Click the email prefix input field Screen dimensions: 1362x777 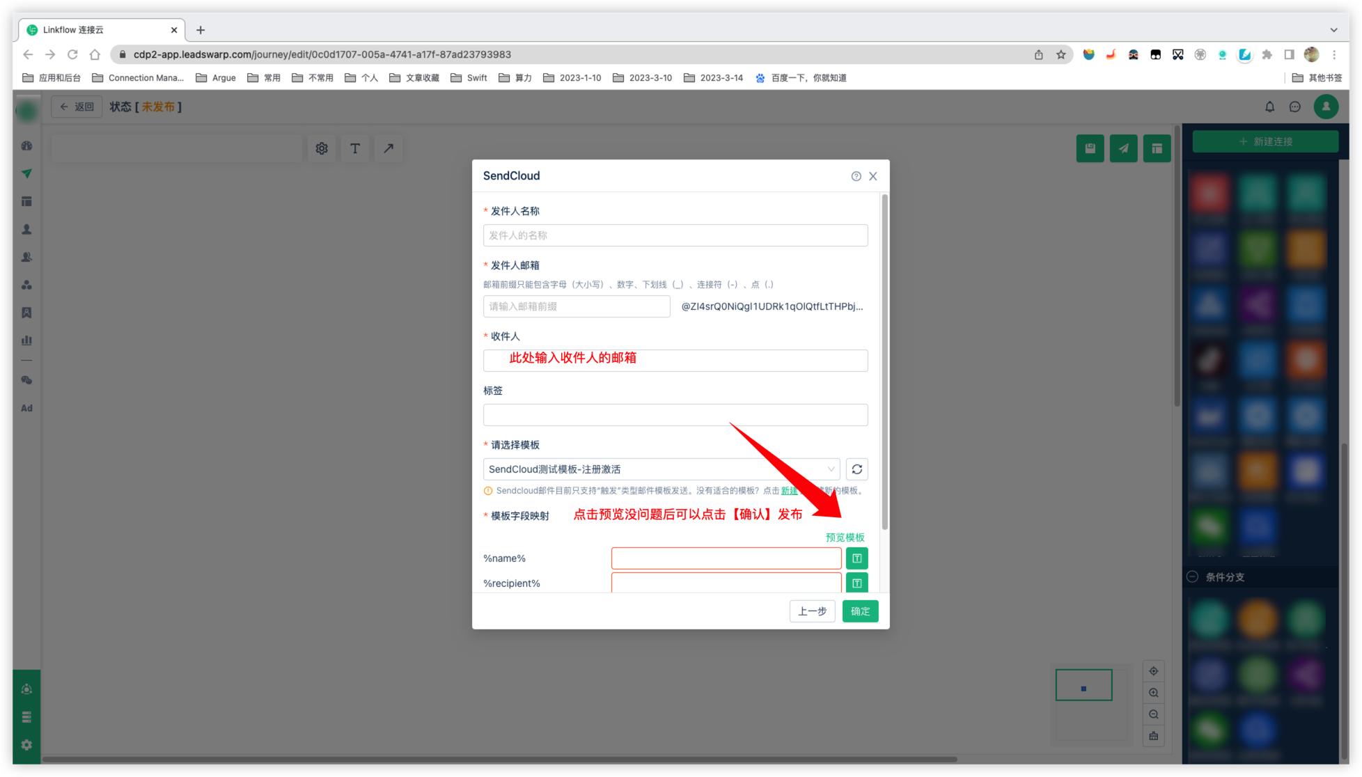click(x=577, y=306)
